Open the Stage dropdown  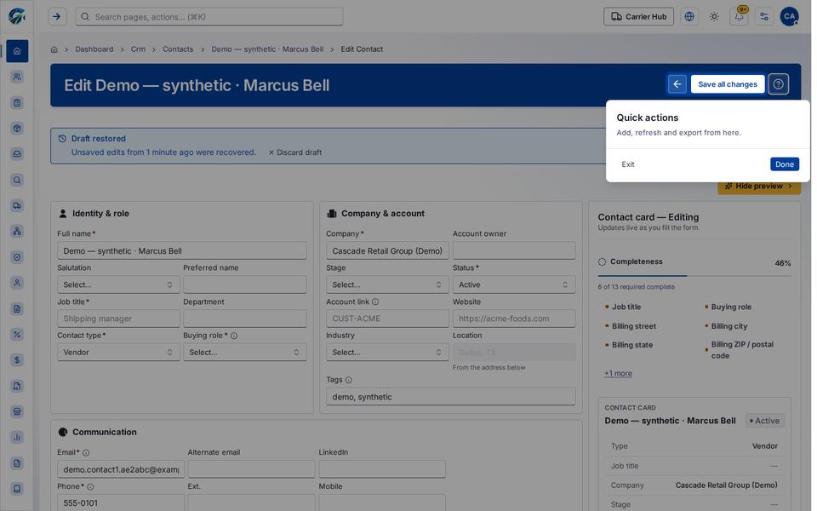coord(387,284)
